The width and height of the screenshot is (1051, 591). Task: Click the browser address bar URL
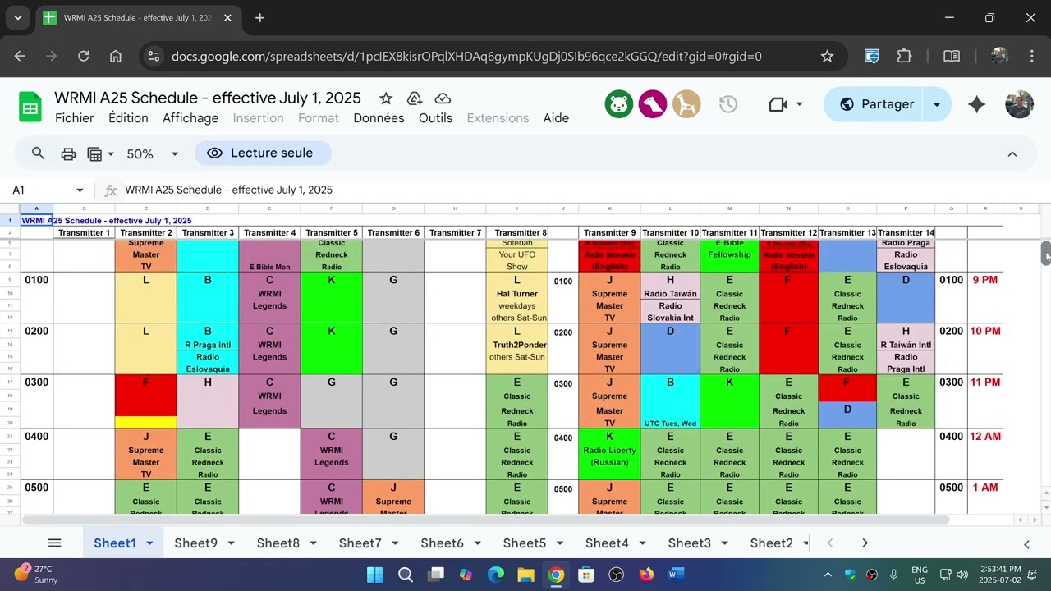[466, 56]
